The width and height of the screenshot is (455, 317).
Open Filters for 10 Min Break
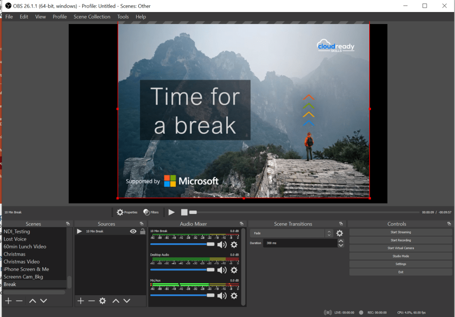tap(151, 213)
